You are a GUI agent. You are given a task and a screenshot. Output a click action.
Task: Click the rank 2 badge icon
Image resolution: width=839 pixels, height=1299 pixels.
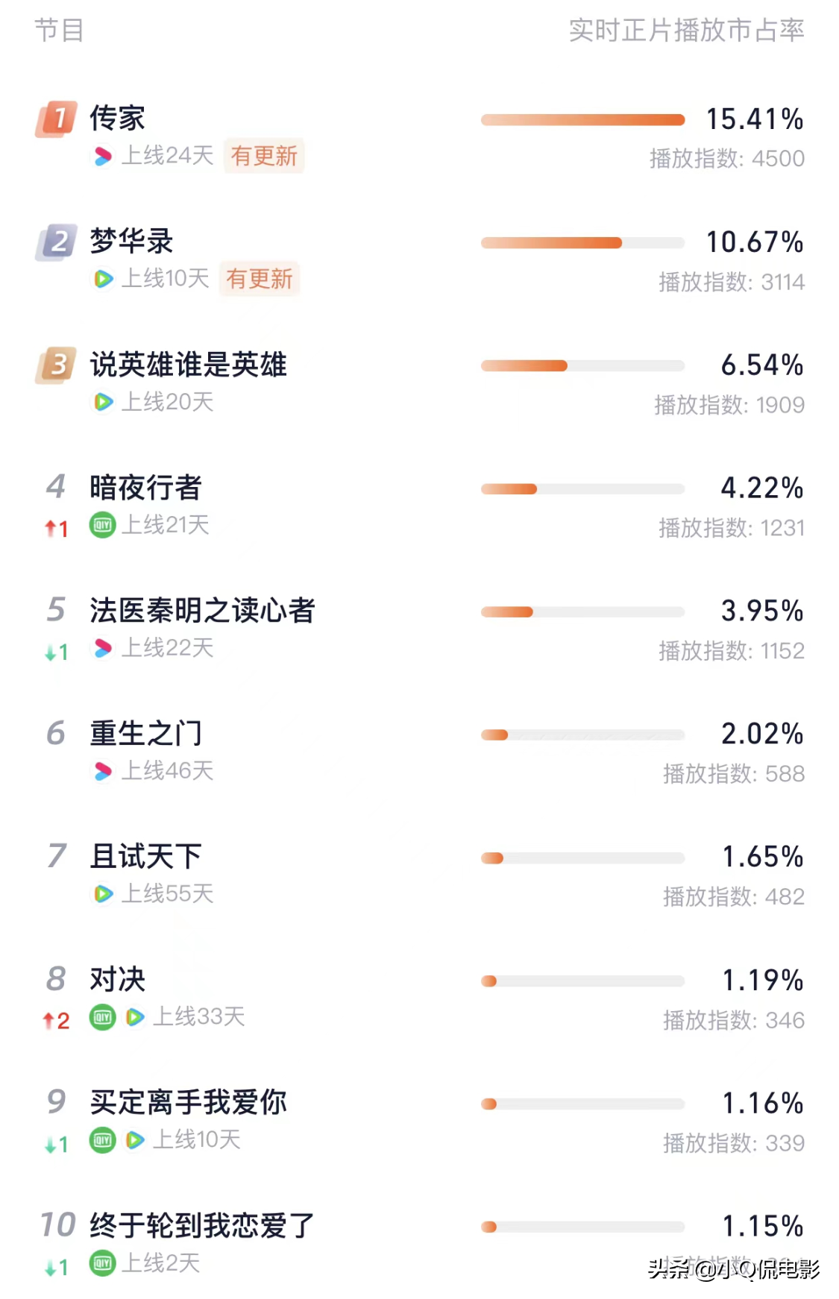(x=57, y=242)
